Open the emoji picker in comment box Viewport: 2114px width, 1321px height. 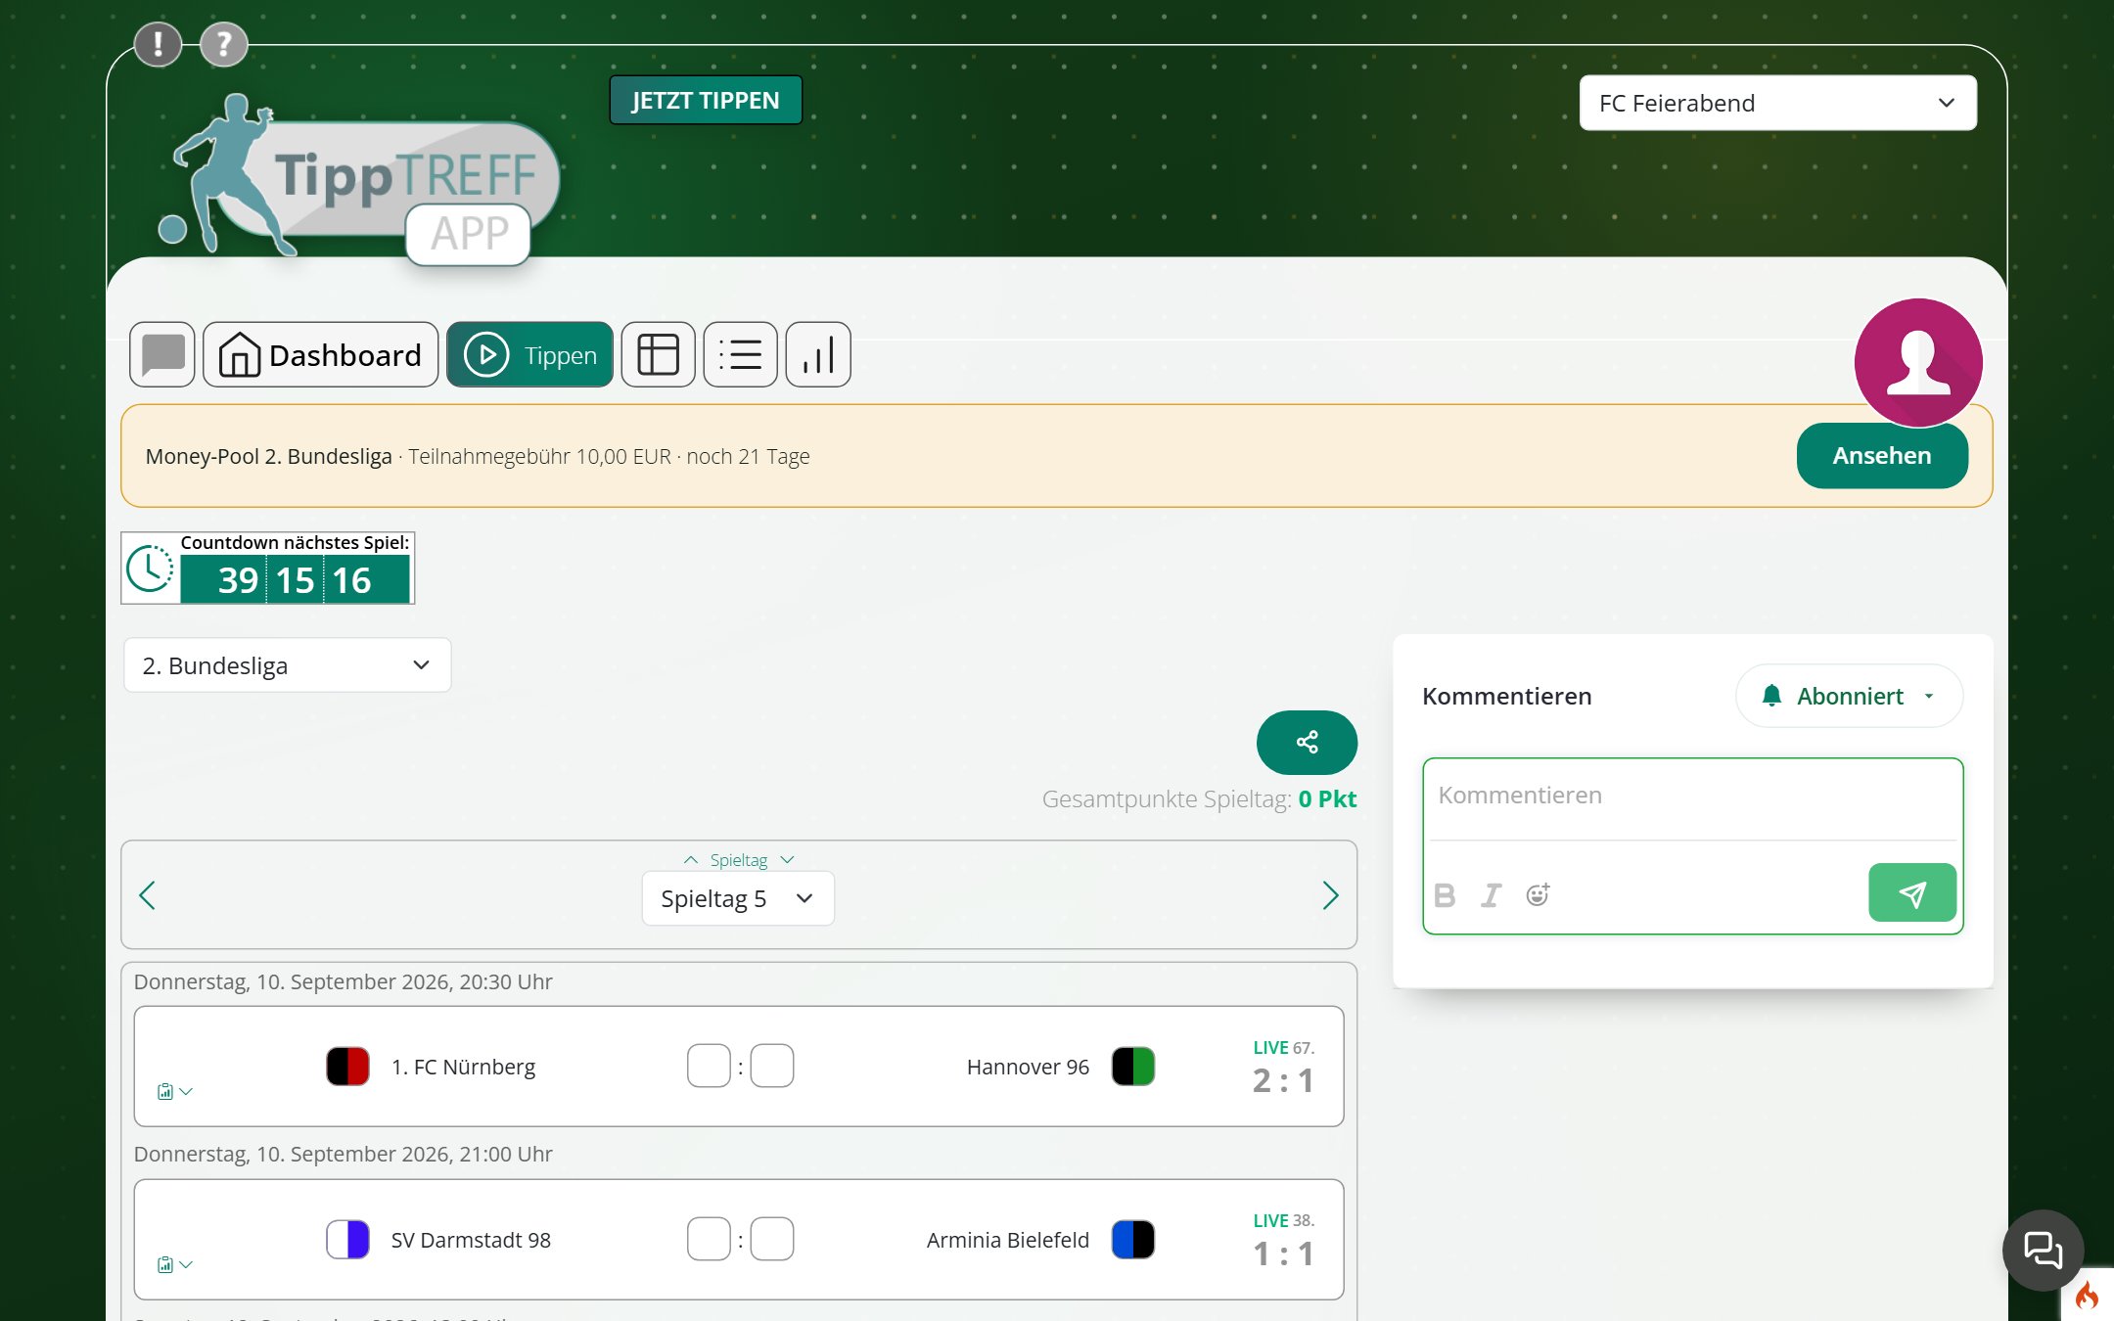[1538, 894]
